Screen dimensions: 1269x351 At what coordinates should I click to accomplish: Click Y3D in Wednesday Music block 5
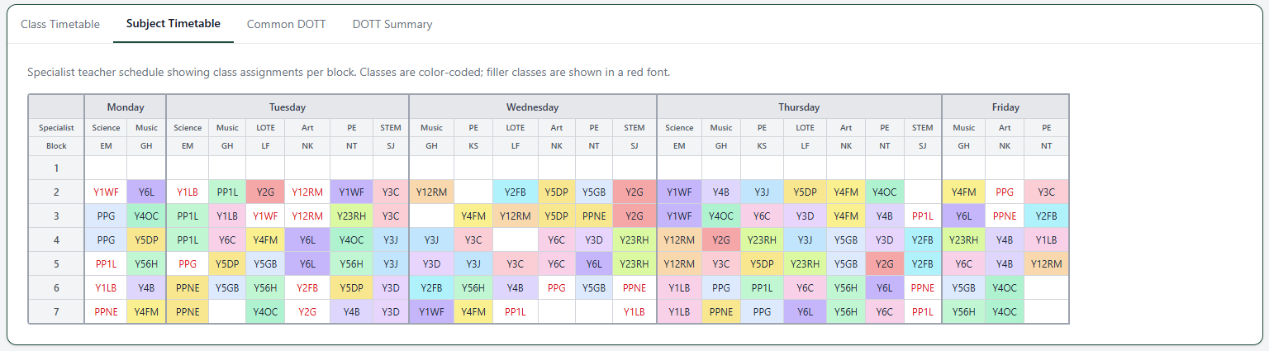(x=431, y=264)
